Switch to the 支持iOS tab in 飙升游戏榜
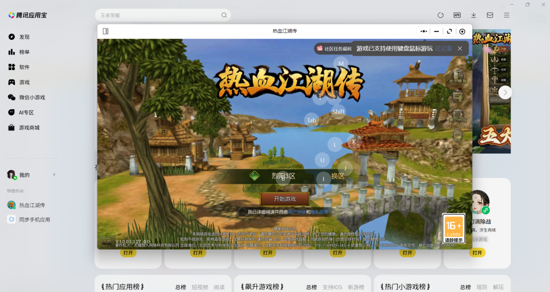 (332, 287)
